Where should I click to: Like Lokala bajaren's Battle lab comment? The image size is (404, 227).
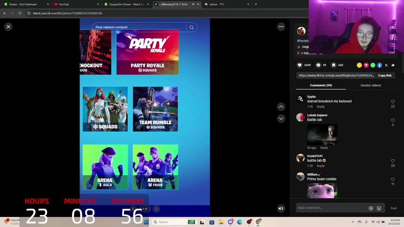point(393,120)
